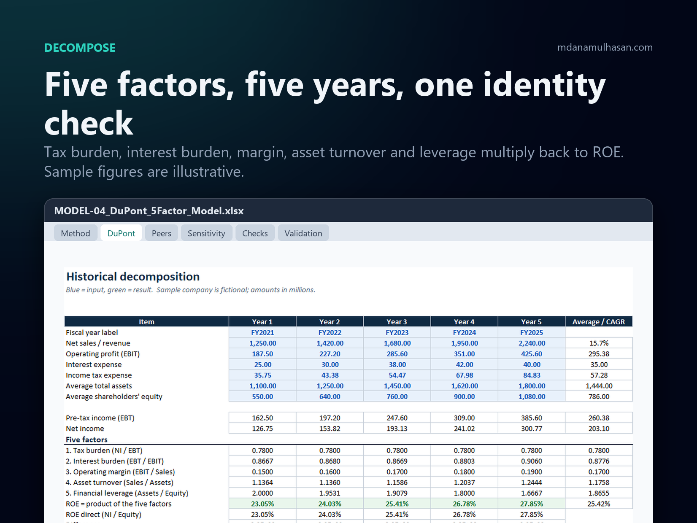
Task: Visit the mdanamulhasan.com link
Action: 605,47
